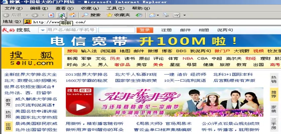Screen dimensions: 281x134
Task: Click the 用户名/邮箱/手机号 input field
Action: pos(72,30)
